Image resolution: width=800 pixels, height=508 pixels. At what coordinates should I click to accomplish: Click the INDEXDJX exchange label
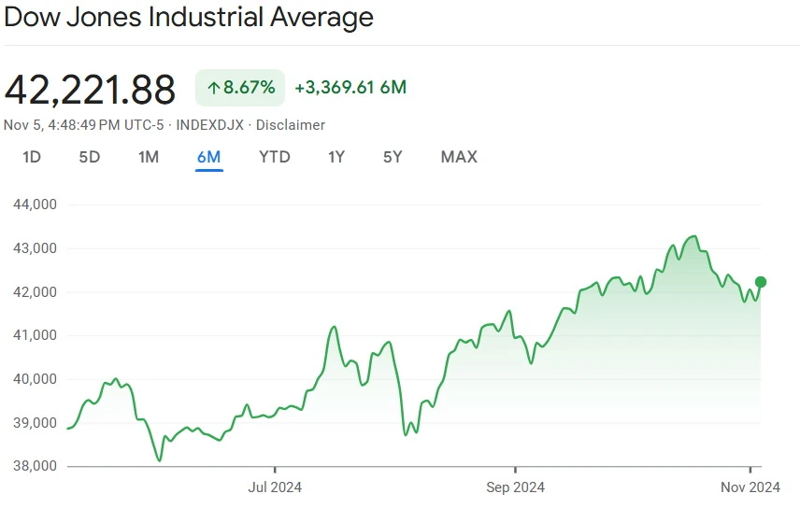click(x=217, y=125)
